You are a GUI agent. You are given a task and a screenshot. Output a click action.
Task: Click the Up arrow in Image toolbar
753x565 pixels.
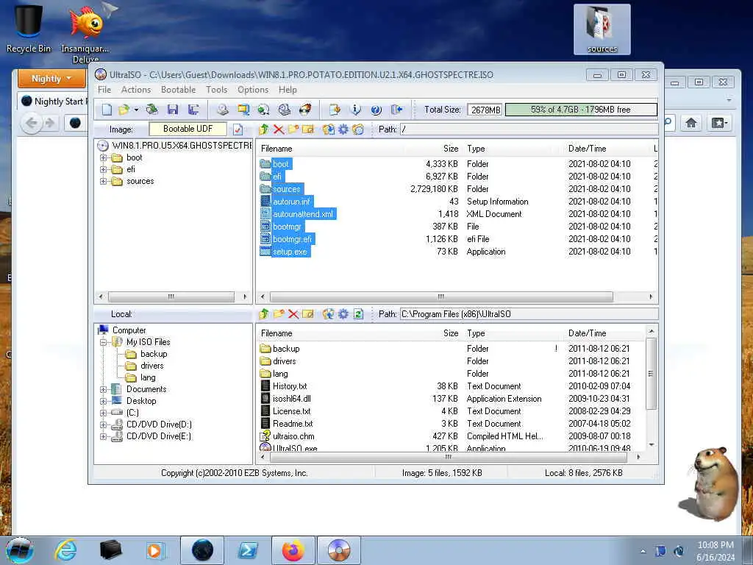263,129
